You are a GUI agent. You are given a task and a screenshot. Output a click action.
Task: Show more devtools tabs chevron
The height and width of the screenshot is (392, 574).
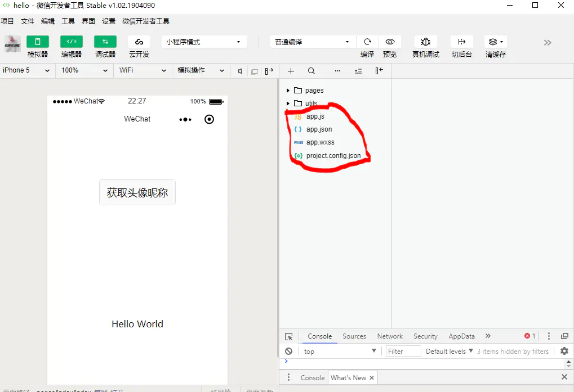[x=488, y=336]
